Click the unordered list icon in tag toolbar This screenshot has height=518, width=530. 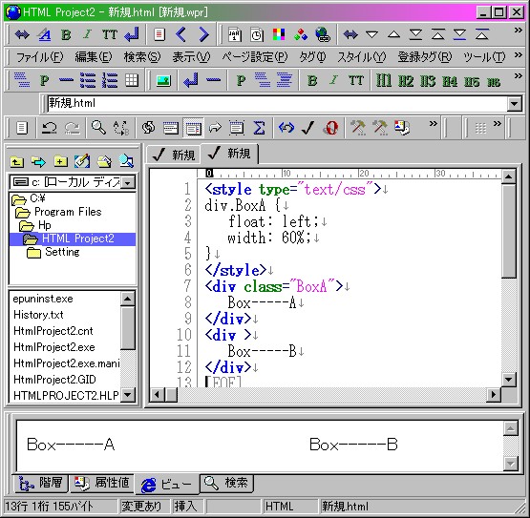(x=88, y=81)
